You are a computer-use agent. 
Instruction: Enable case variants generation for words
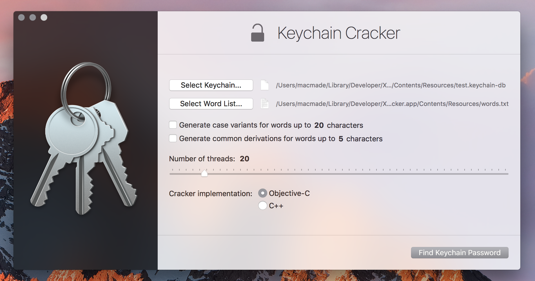click(173, 124)
